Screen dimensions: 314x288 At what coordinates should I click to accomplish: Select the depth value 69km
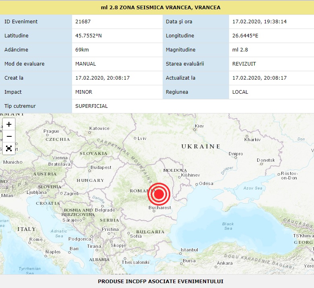click(x=82, y=50)
